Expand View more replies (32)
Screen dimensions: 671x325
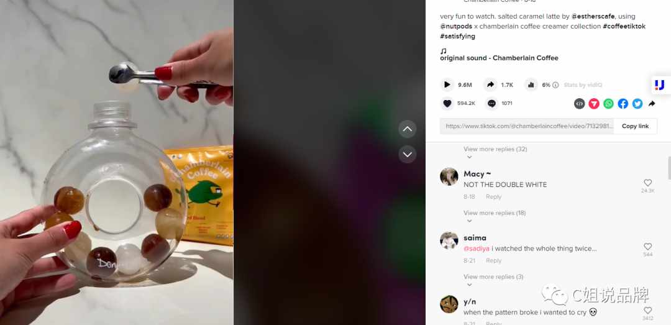pos(495,149)
